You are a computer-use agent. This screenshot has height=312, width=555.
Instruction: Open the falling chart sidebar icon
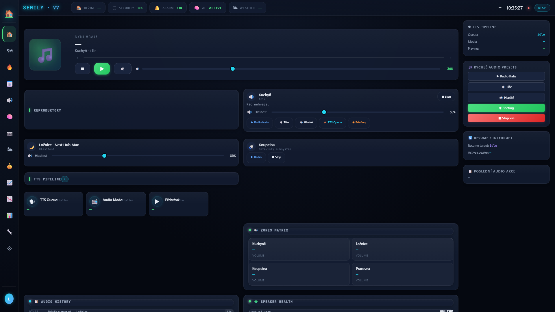pyautogui.click(x=9, y=199)
